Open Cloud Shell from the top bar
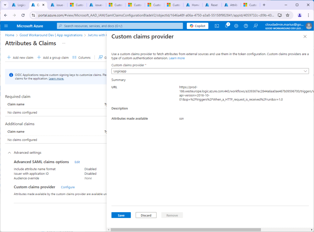 click(216, 26)
